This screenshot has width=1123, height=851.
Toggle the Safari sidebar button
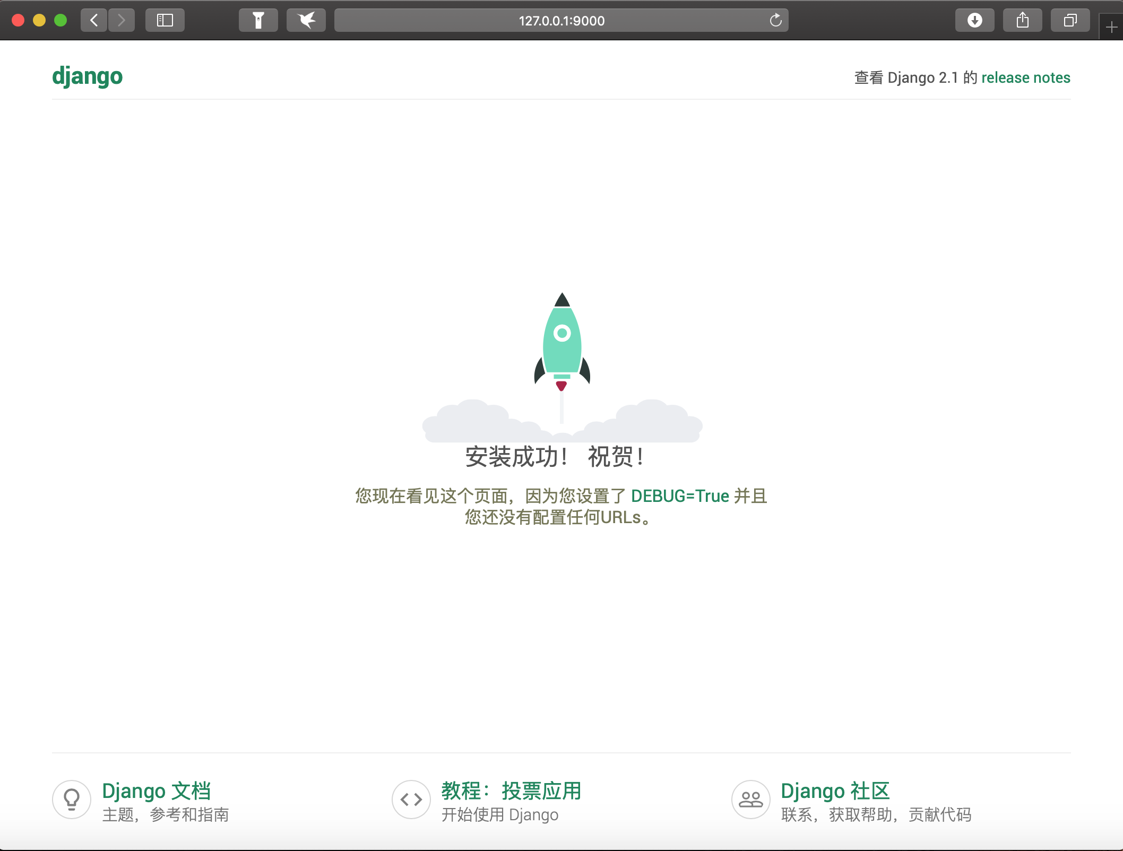(165, 21)
